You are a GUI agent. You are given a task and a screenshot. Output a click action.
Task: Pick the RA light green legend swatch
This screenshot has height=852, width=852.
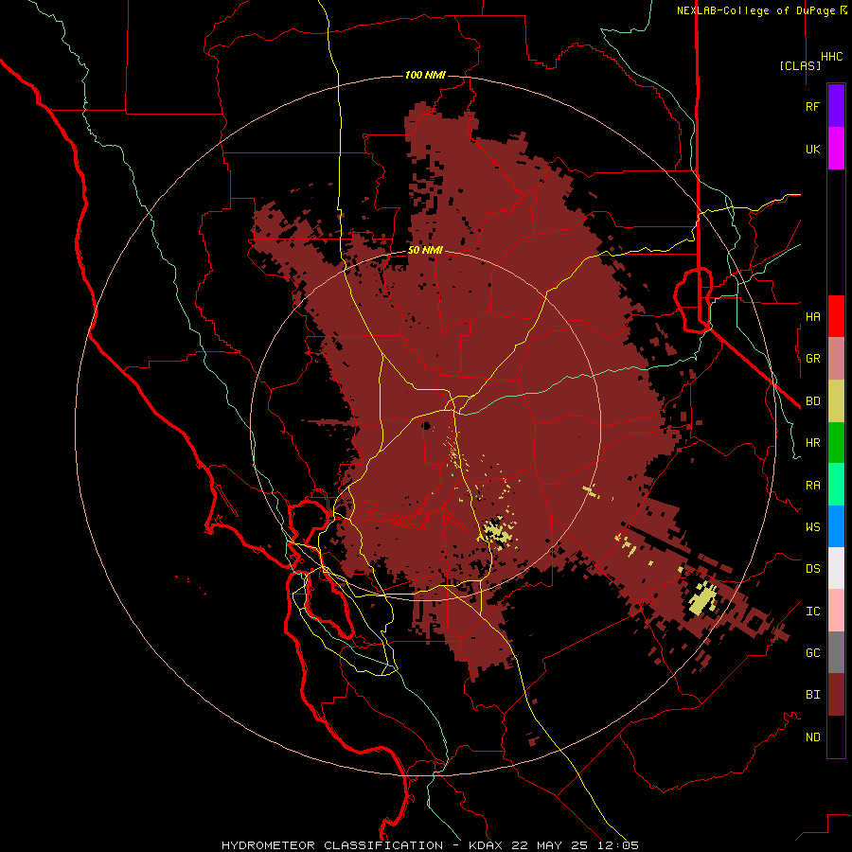point(836,485)
